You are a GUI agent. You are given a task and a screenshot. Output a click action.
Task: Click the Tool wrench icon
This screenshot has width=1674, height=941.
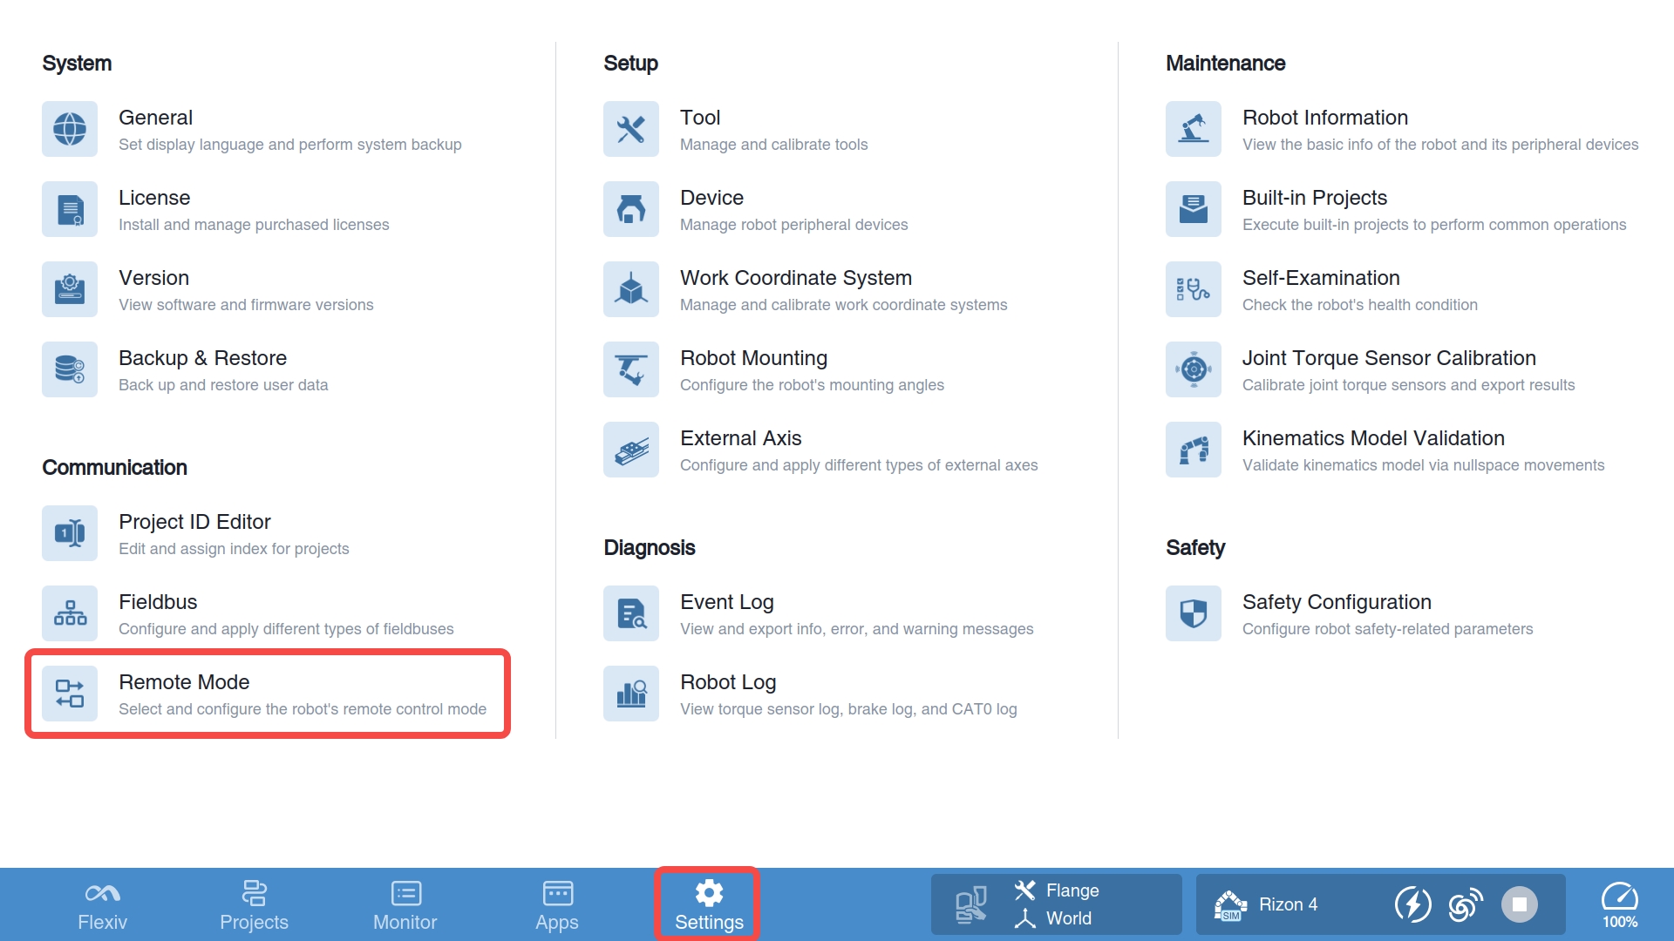[x=631, y=129]
